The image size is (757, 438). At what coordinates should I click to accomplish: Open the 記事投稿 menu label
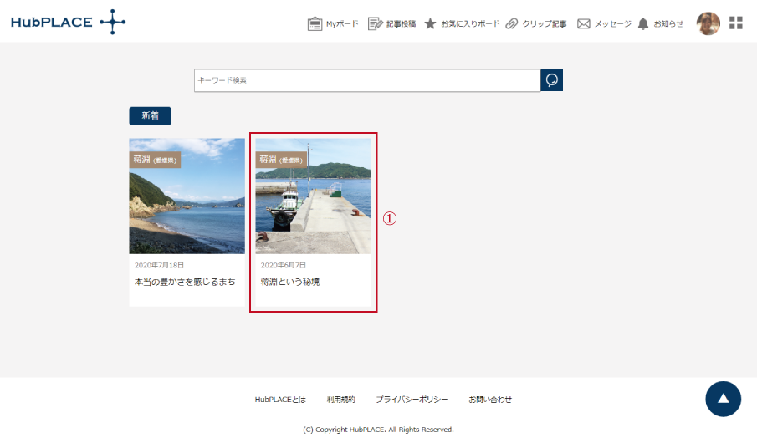click(x=402, y=23)
